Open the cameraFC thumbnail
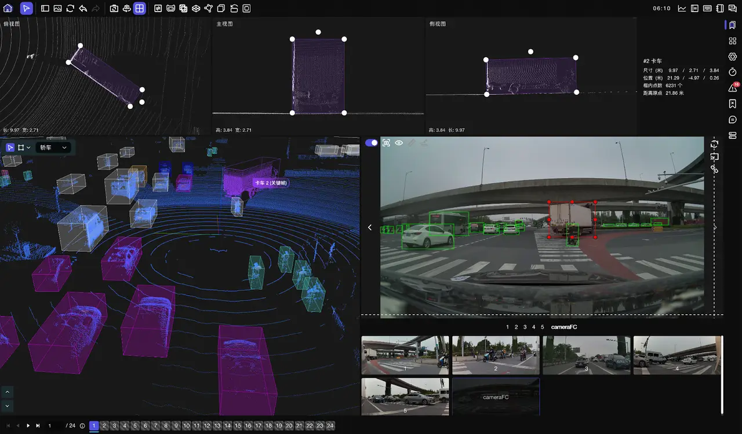Screen dimensions: 742x434 coord(496,397)
